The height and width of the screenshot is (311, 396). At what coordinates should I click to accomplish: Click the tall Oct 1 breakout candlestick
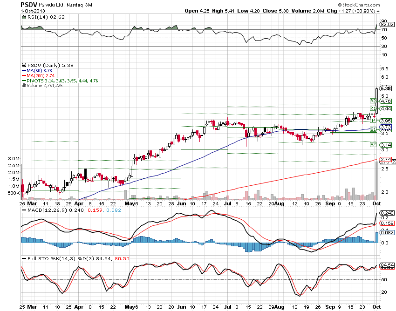click(377, 101)
